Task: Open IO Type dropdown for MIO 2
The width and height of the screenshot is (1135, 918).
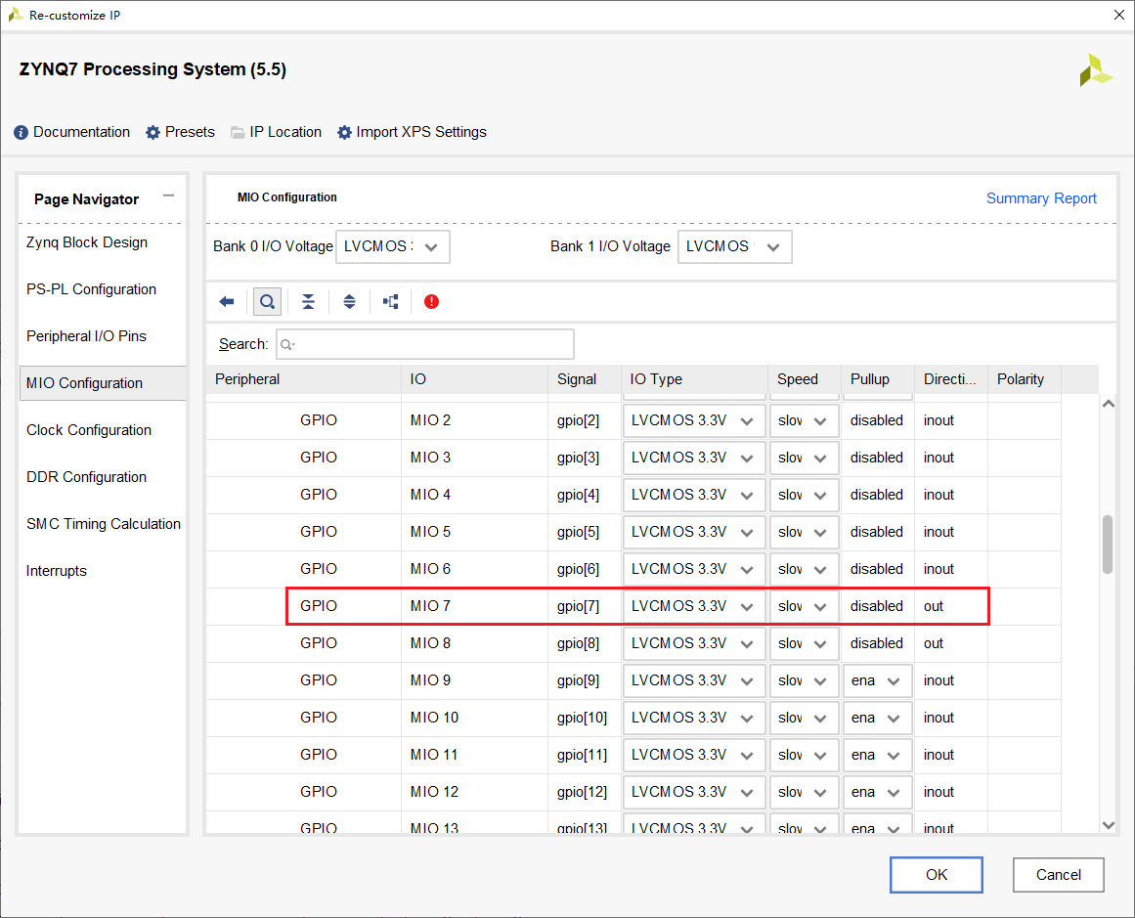Action: pos(694,420)
